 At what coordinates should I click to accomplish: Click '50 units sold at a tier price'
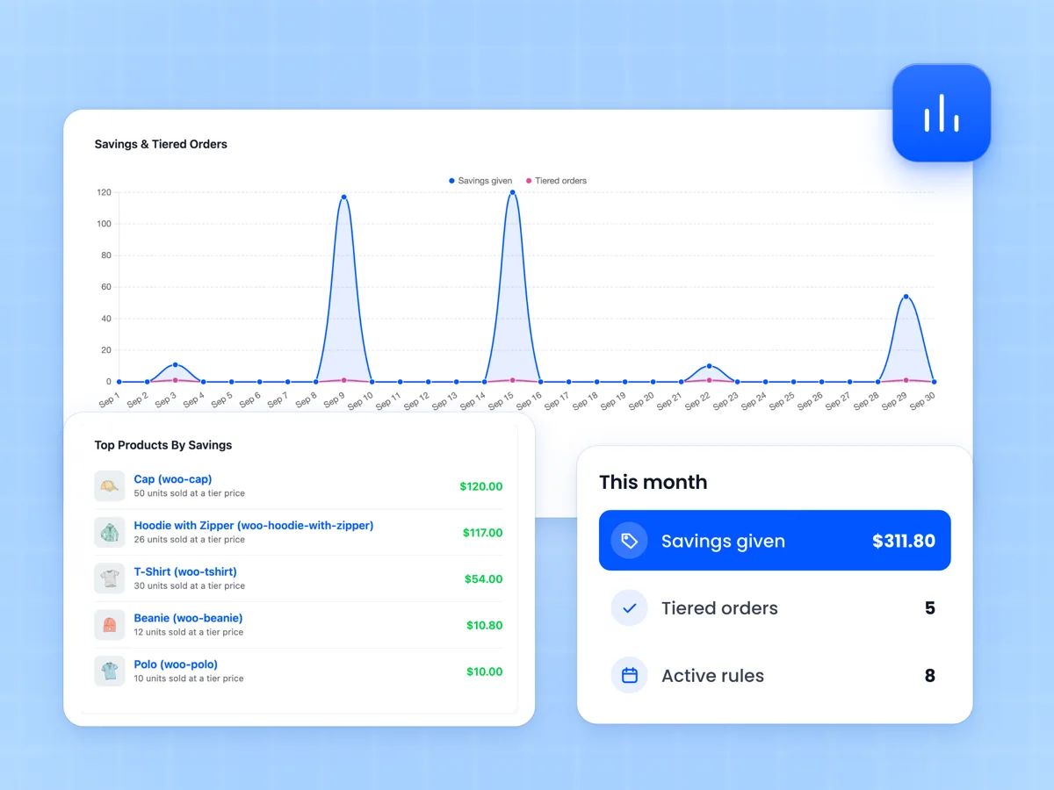190,493
